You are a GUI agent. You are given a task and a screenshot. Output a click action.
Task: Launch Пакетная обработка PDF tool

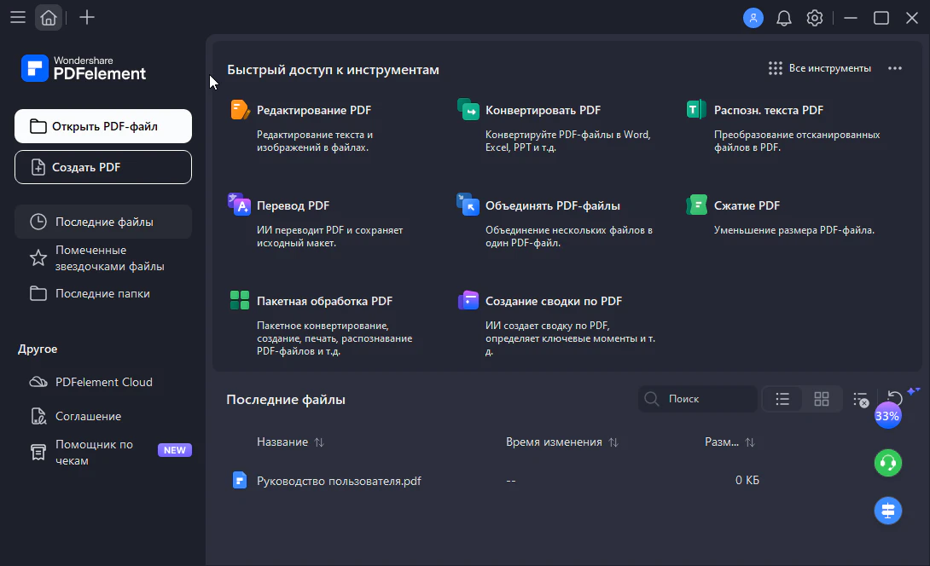point(324,301)
